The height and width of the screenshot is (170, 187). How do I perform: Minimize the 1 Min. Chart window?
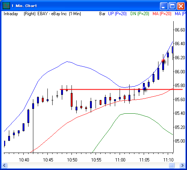(x=164, y=6)
